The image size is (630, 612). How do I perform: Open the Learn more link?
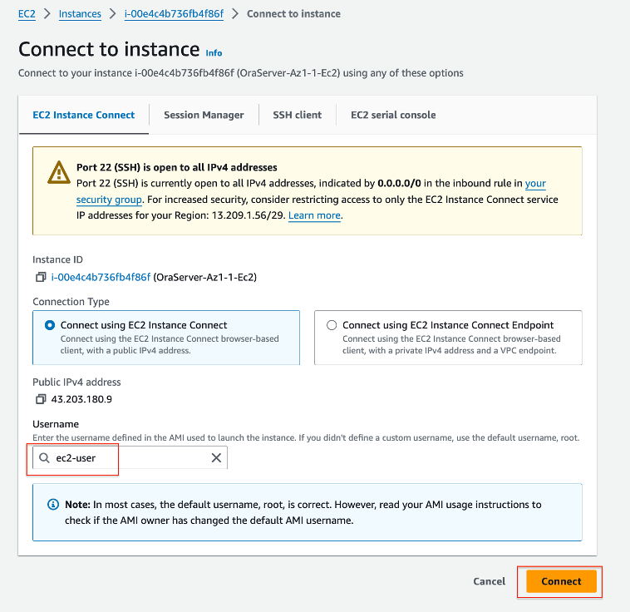tap(314, 215)
